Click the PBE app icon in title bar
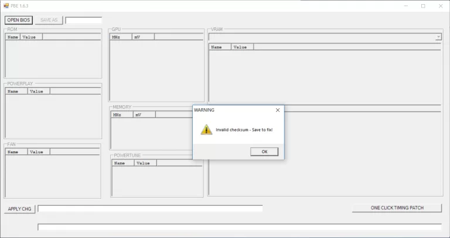Screen dimensions: 450x238 6,6
